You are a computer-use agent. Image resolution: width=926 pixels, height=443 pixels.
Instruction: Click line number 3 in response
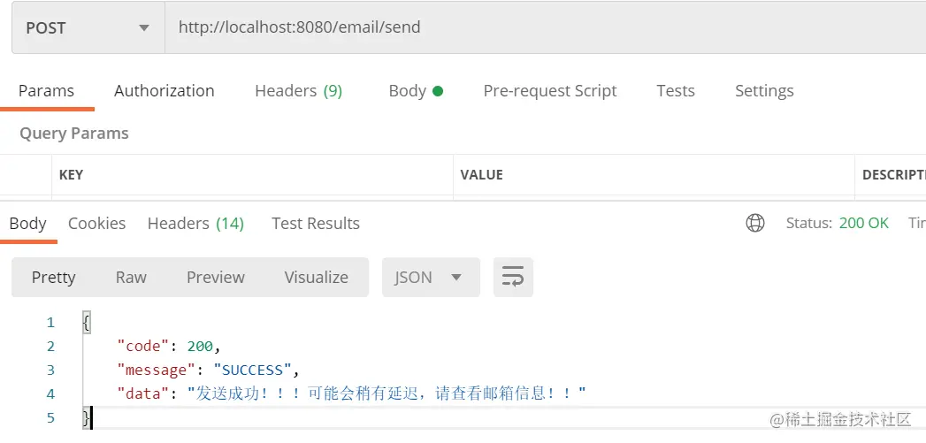[x=50, y=370]
